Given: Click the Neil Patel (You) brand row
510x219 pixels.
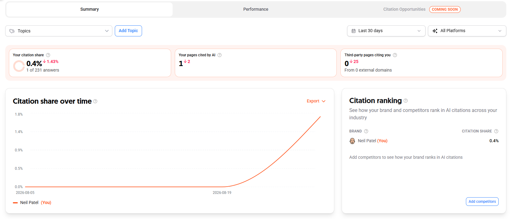Looking at the screenshot, I should point(424,141).
